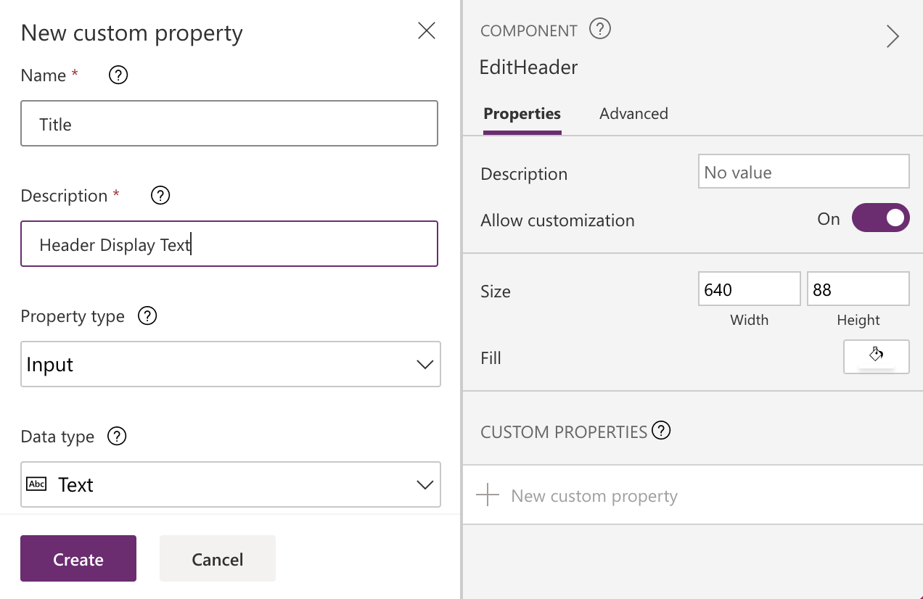Click the help icon next to COMPONENT
The image size is (923, 599).
pyautogui.click(x=600, y=30)
